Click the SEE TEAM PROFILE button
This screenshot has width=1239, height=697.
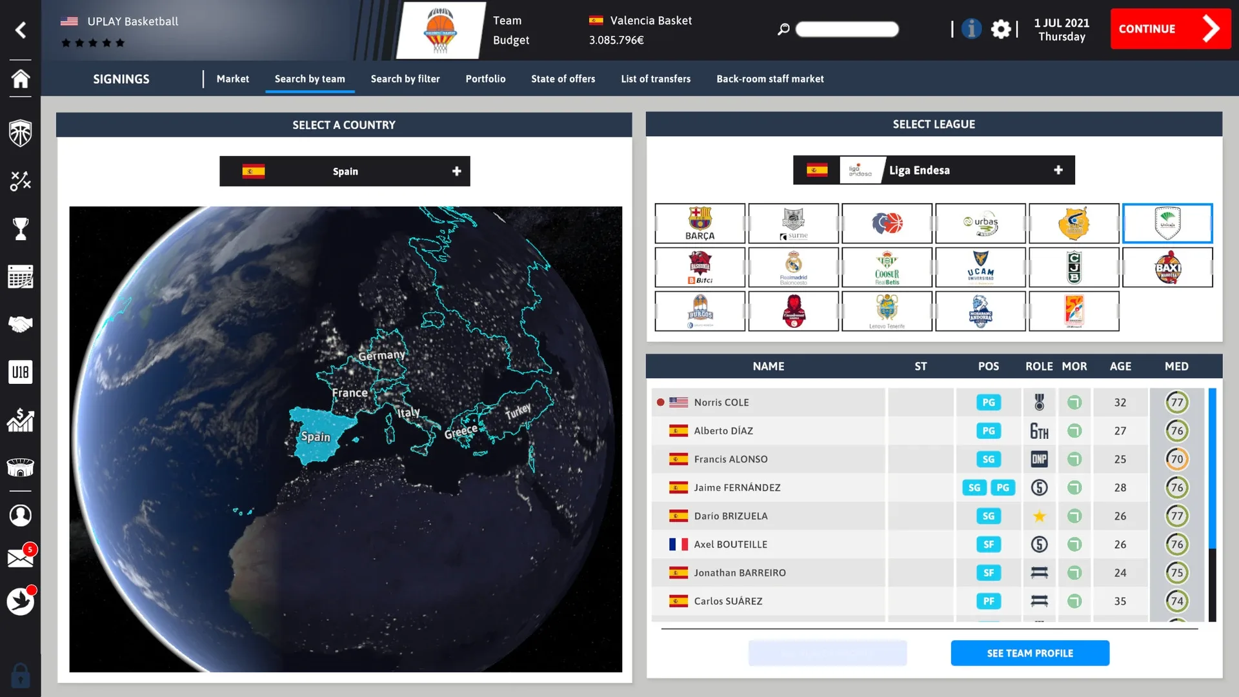(1029, 653)
